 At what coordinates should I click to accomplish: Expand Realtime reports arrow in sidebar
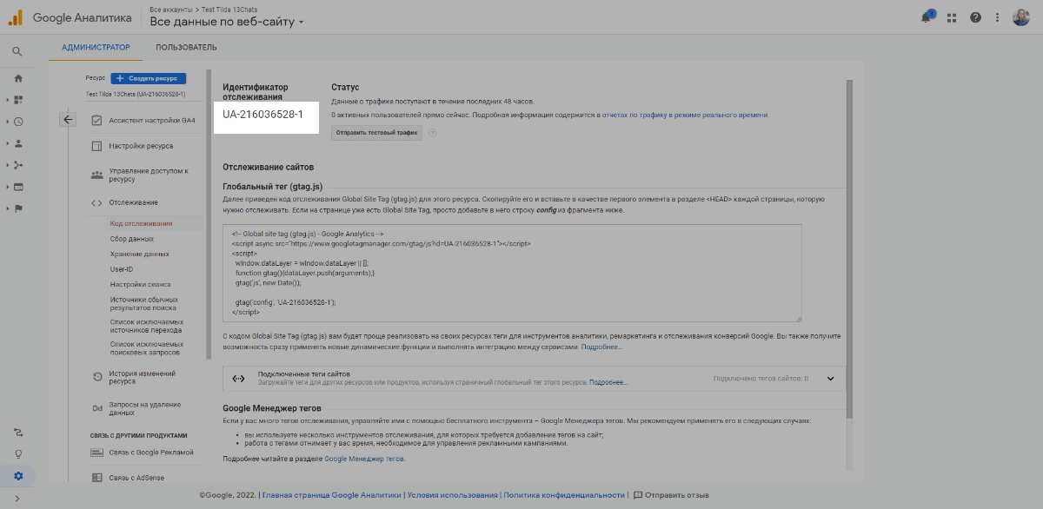[x=8, y=122]
